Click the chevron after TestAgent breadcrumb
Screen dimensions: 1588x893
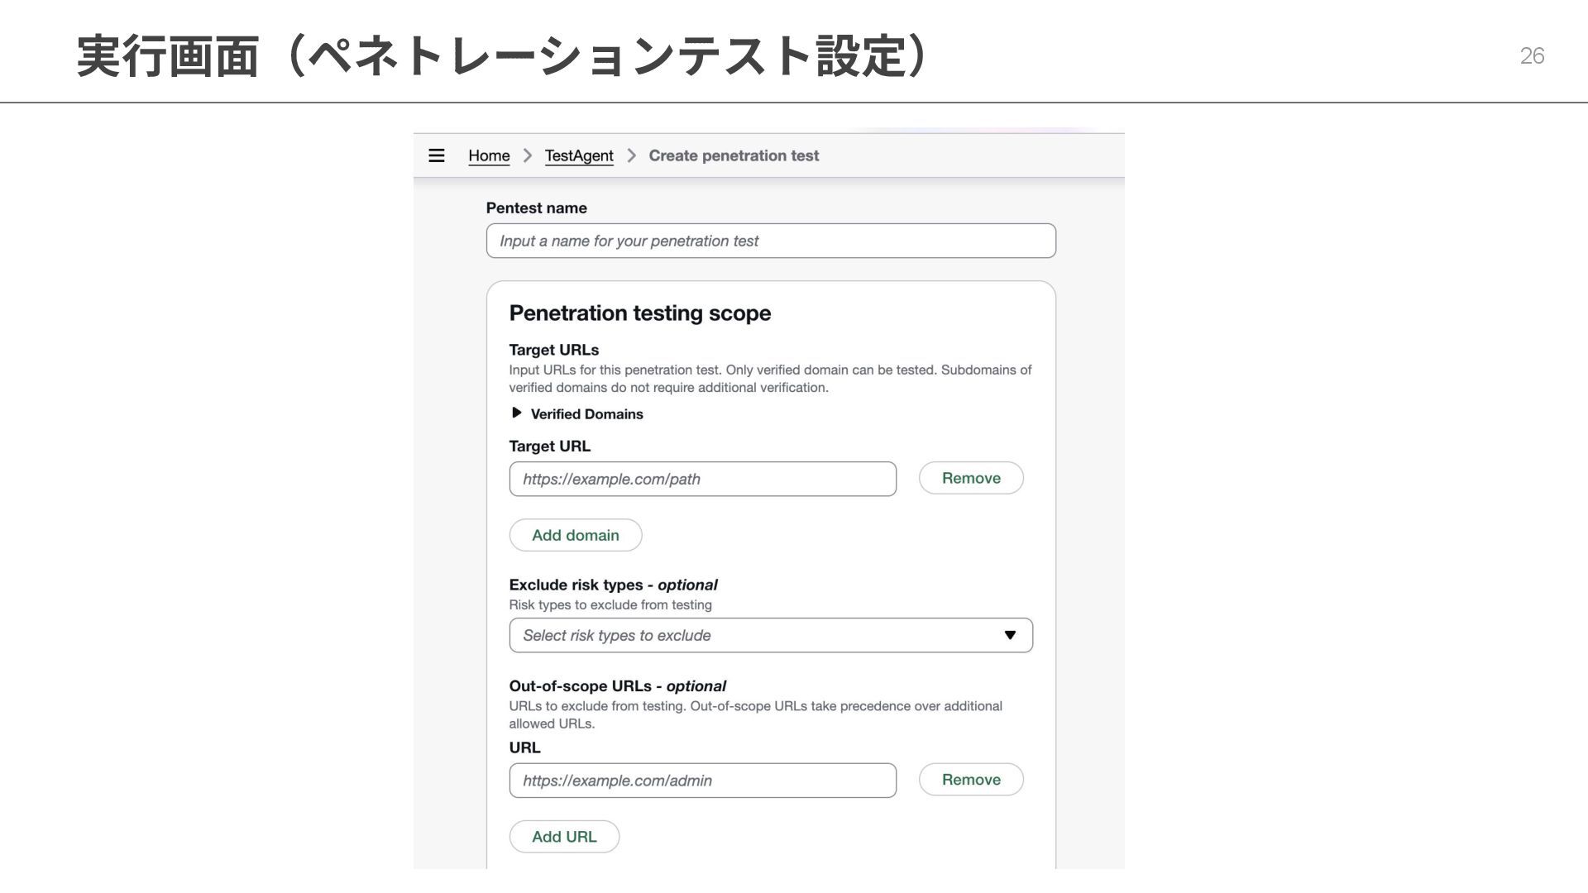[x=632, y=155]
